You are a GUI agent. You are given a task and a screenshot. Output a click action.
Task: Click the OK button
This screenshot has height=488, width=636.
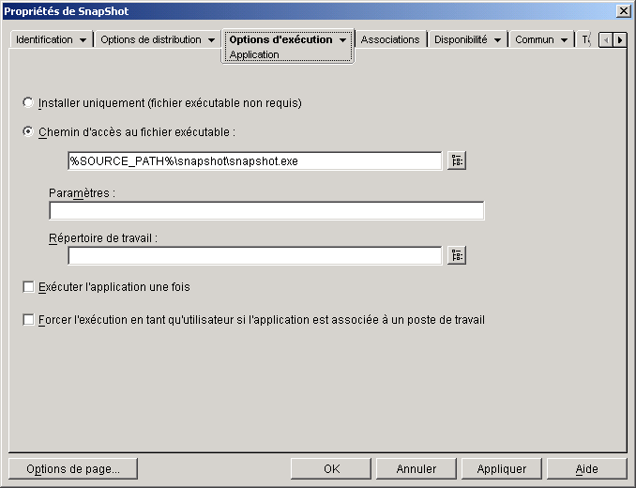point(331,469)
